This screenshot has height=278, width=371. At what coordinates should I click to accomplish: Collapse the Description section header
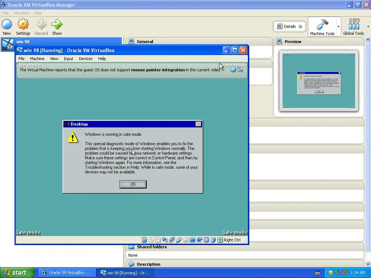tap(148, 264)
